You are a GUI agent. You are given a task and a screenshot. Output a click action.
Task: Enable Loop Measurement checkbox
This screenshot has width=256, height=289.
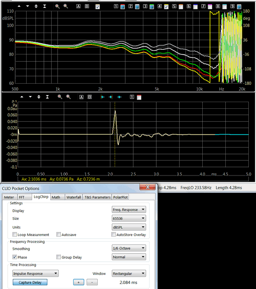(x=14, y=235)
